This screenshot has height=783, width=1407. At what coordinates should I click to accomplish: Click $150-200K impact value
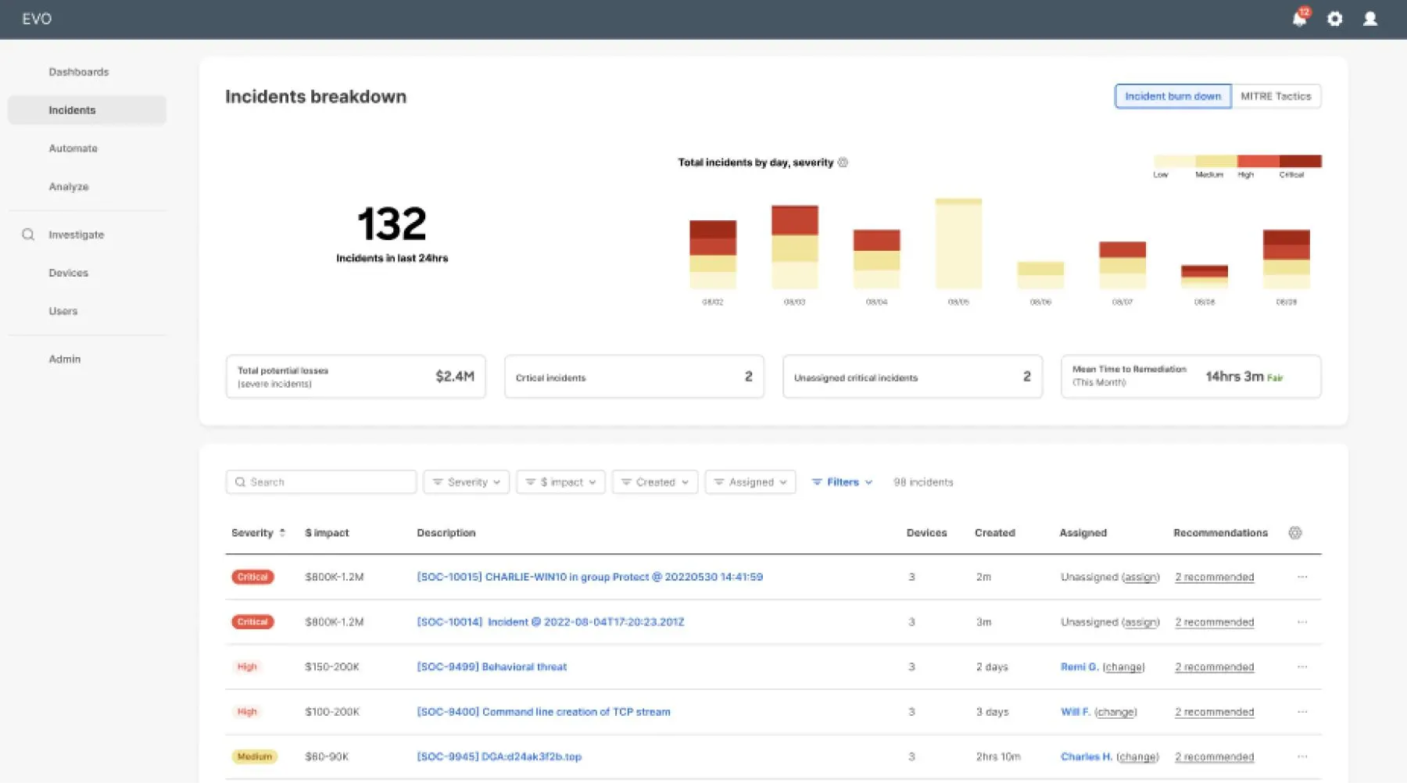point(332,667)
